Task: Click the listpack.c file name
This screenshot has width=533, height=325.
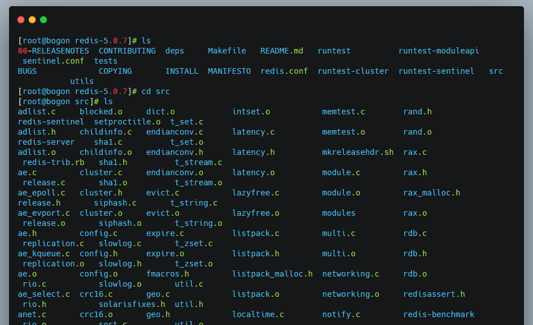Action: pos(256,233)
